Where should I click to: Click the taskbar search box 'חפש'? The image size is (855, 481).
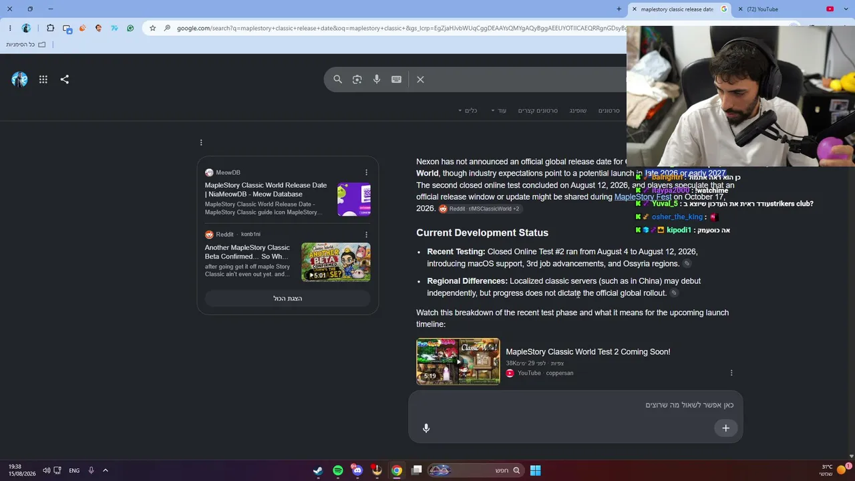click(x=475, y=470)
